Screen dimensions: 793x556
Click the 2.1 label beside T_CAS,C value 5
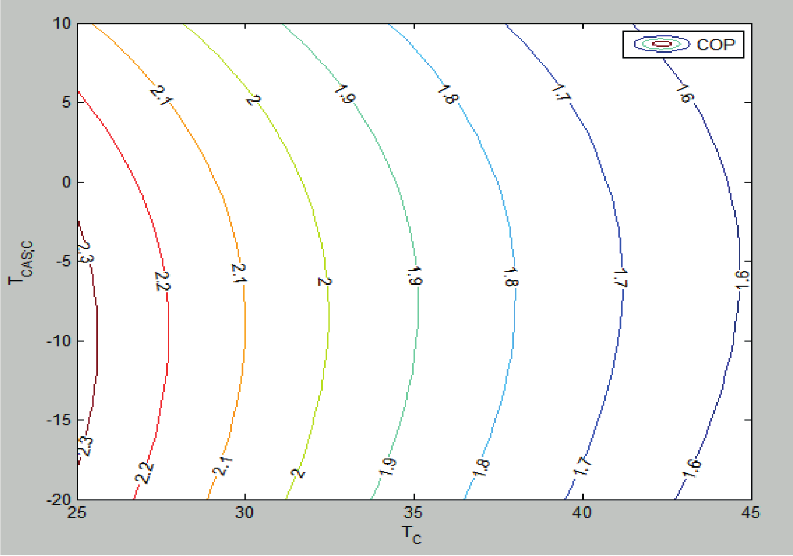[x=160, y=96]
